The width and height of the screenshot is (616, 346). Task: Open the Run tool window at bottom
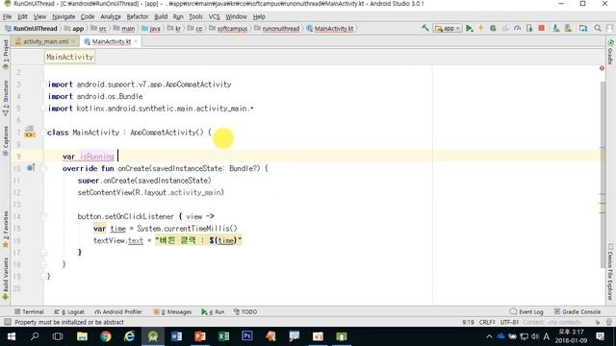click(x=213, y=311)
